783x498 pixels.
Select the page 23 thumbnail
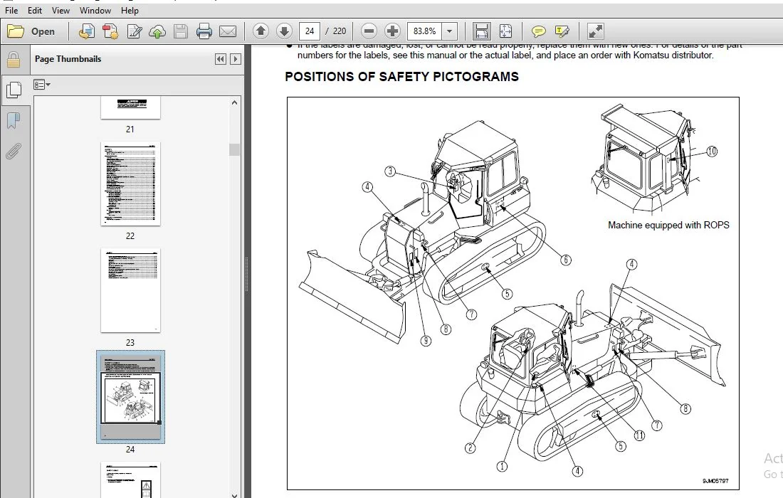[x=130, y=290]
